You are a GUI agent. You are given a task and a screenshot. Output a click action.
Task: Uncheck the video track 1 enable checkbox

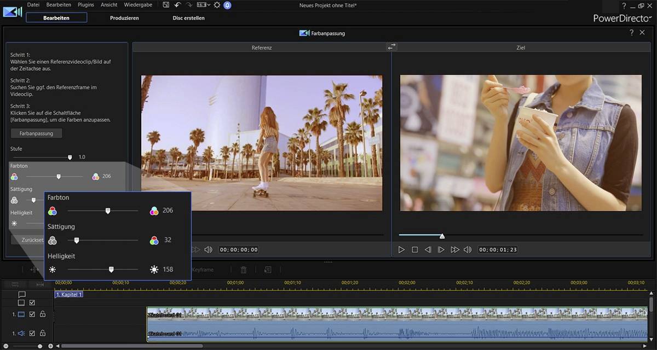click(x=32, y=314)
